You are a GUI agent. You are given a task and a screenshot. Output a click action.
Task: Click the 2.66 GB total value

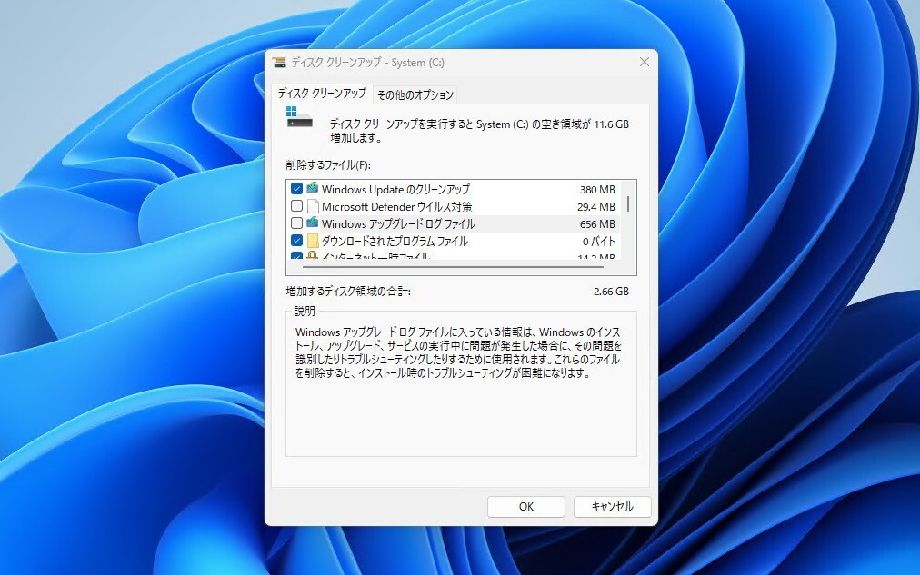pyautogui.click(x=611, y=292)
